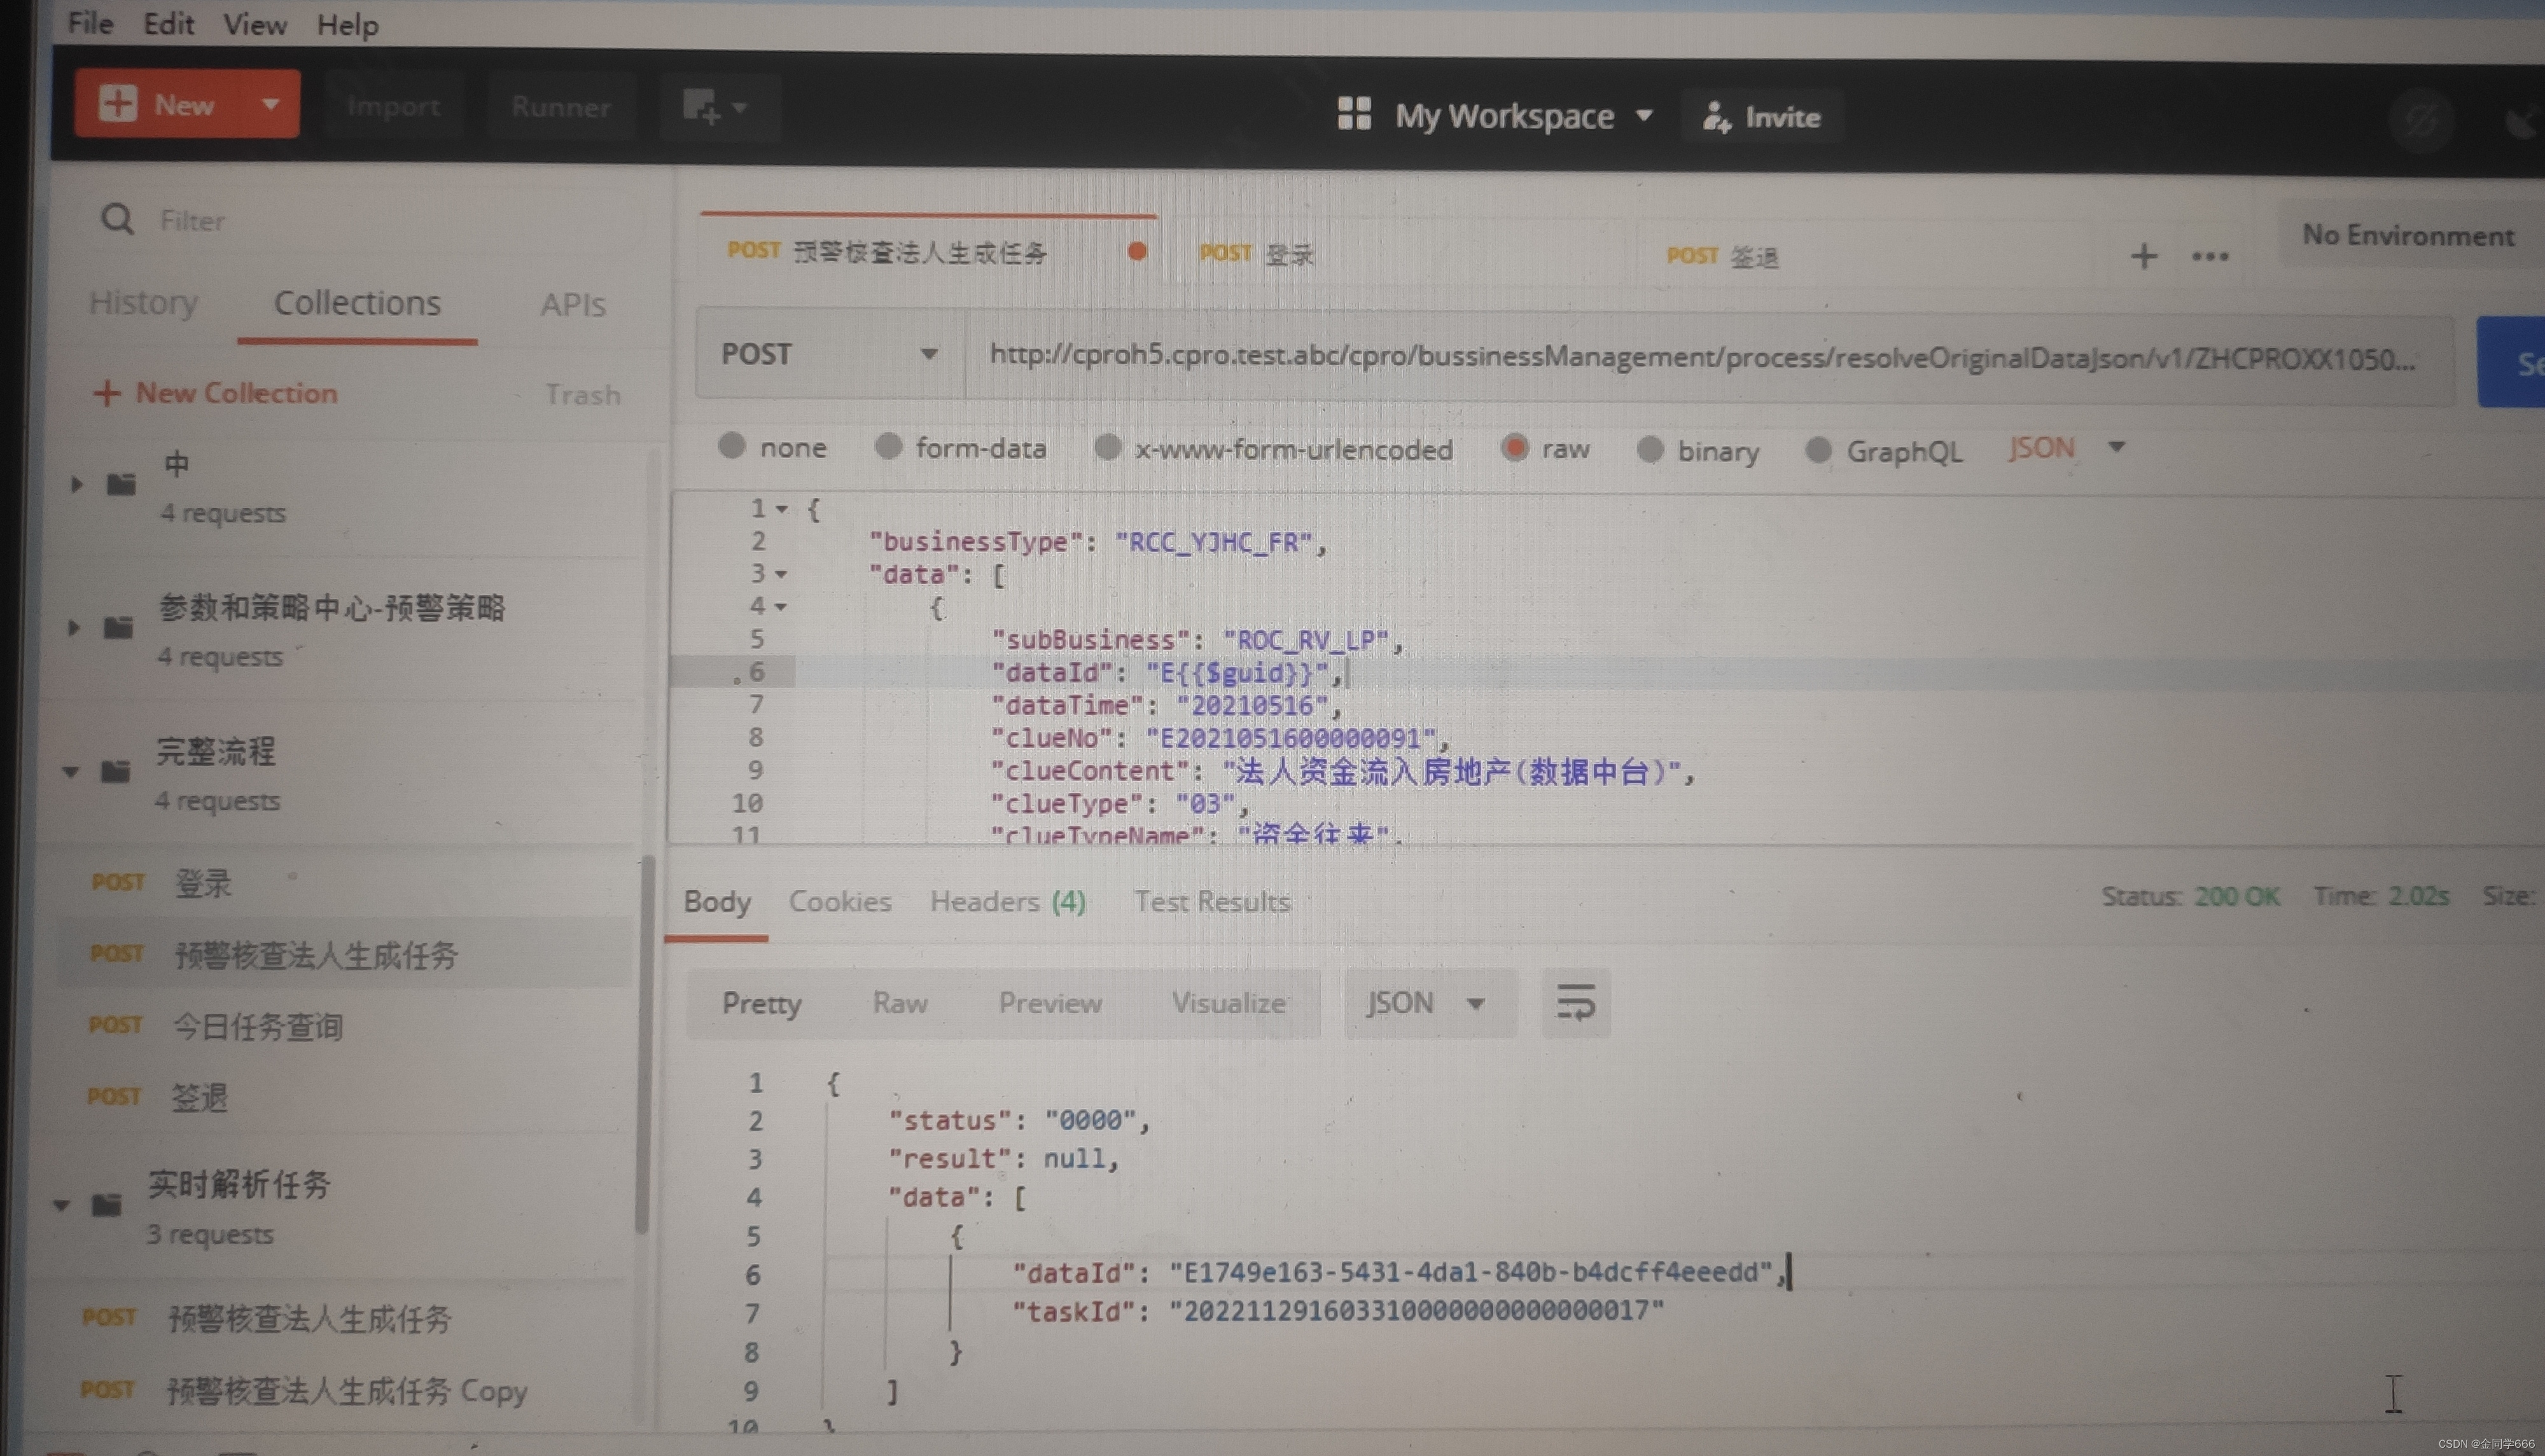Click the Import button
The image size is (2545, 1456).
(393, 106)
